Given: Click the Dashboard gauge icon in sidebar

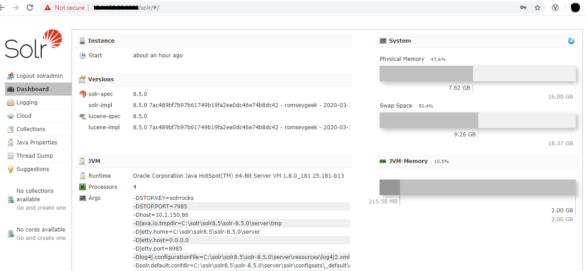Looking at the screenshot, I should tap(11, 89).
